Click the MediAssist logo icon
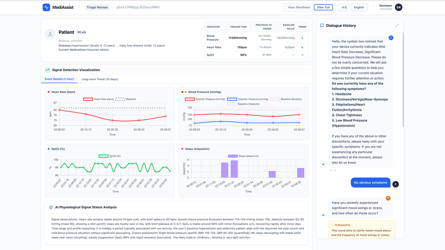The image size is (445, 250). [x=46, y=7]
